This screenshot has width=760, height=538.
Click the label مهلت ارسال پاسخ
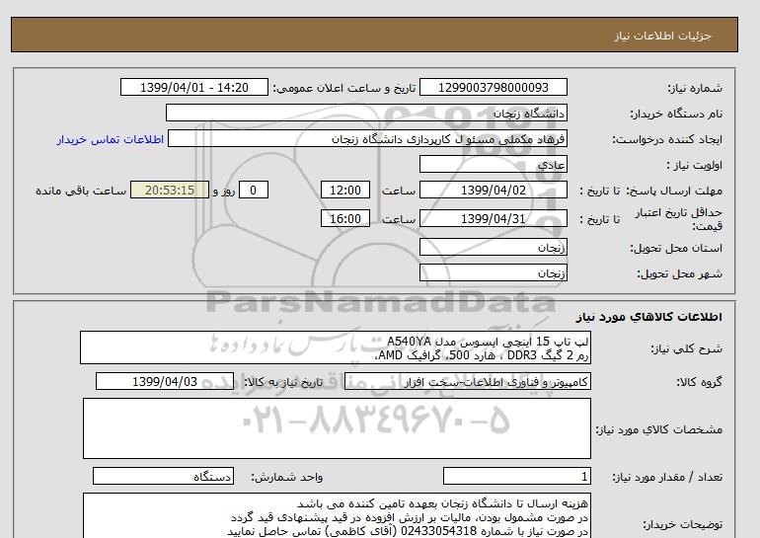(675, 191)
